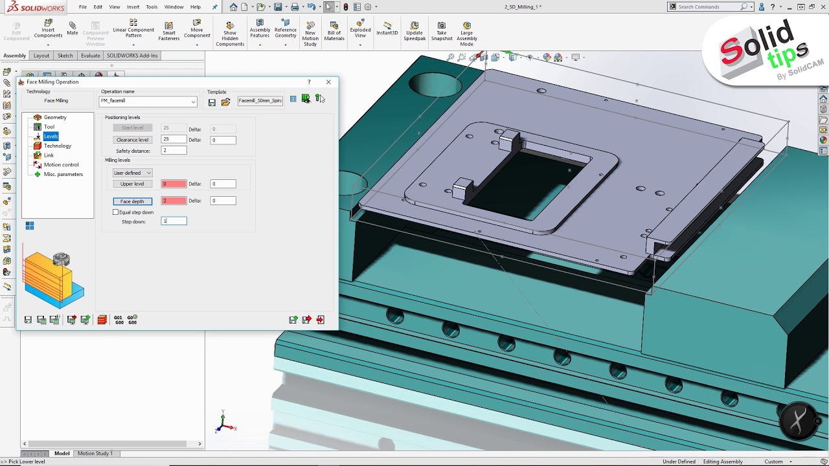
Task: Open the Tools menu
Action: tap(152, 6)
